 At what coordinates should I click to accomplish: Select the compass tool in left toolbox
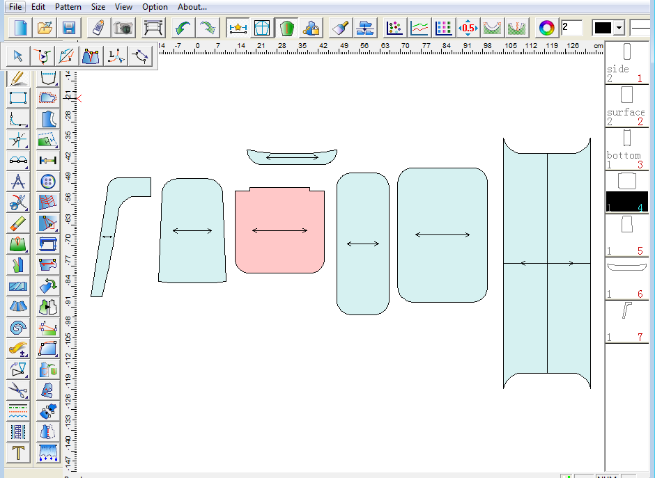pos(18,182)
